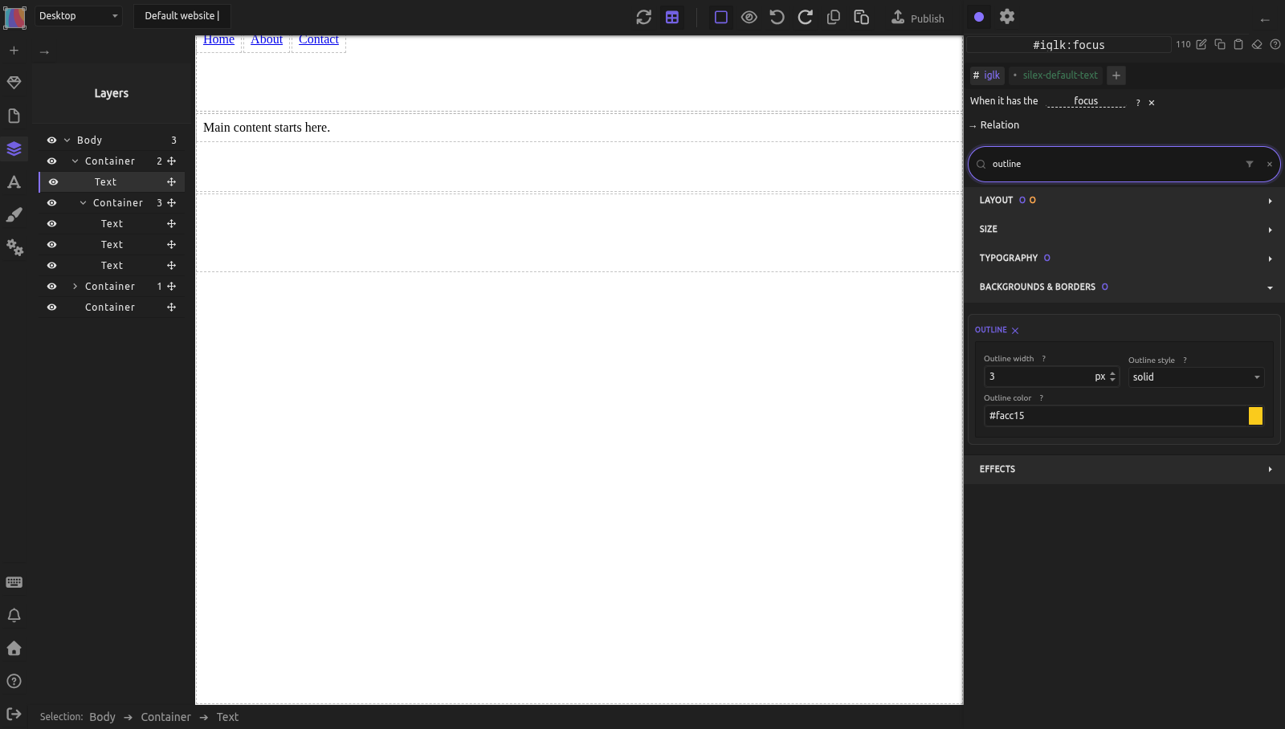1285x729 pixels.
Task: Click the Publish button
Action: (918, 18)
